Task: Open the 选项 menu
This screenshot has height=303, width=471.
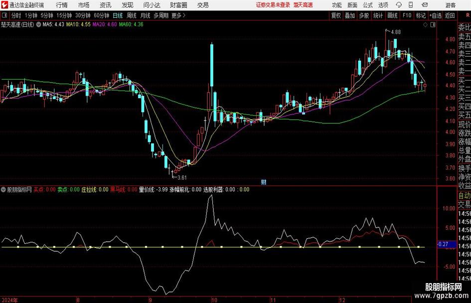Action: (x=383, y=5)
